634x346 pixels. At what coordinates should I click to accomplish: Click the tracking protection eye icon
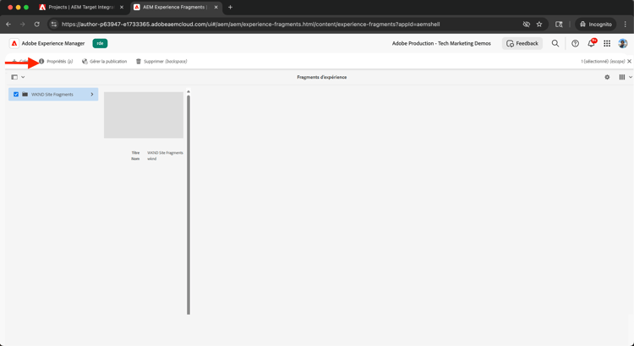pos(526,25)
